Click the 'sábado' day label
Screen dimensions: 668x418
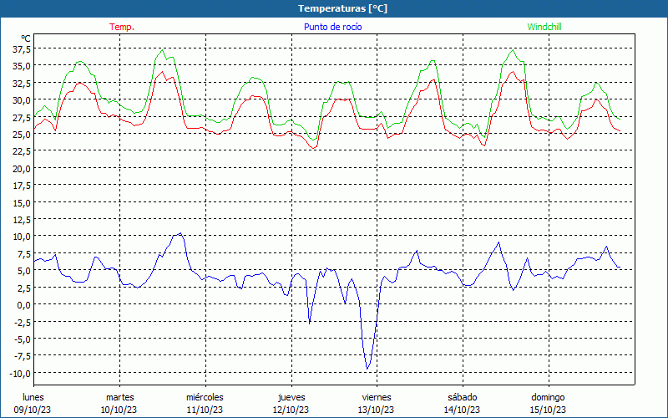click(x=463, y=397)
